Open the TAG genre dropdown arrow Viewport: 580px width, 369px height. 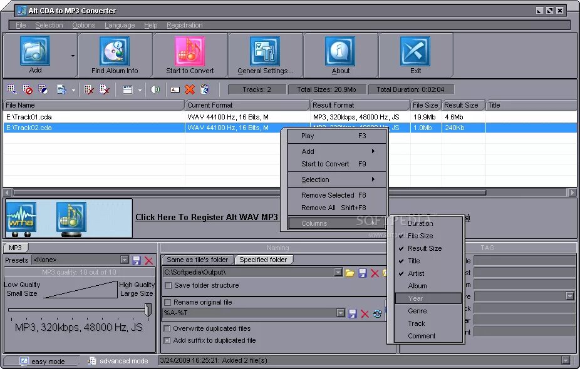tap(569, 296)
